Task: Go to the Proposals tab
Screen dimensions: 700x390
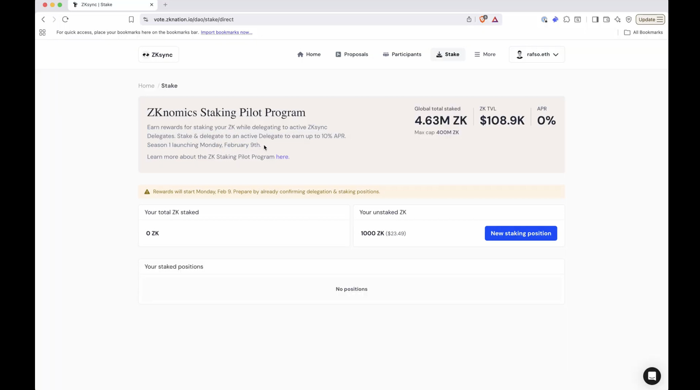Action: coord(352,54)
